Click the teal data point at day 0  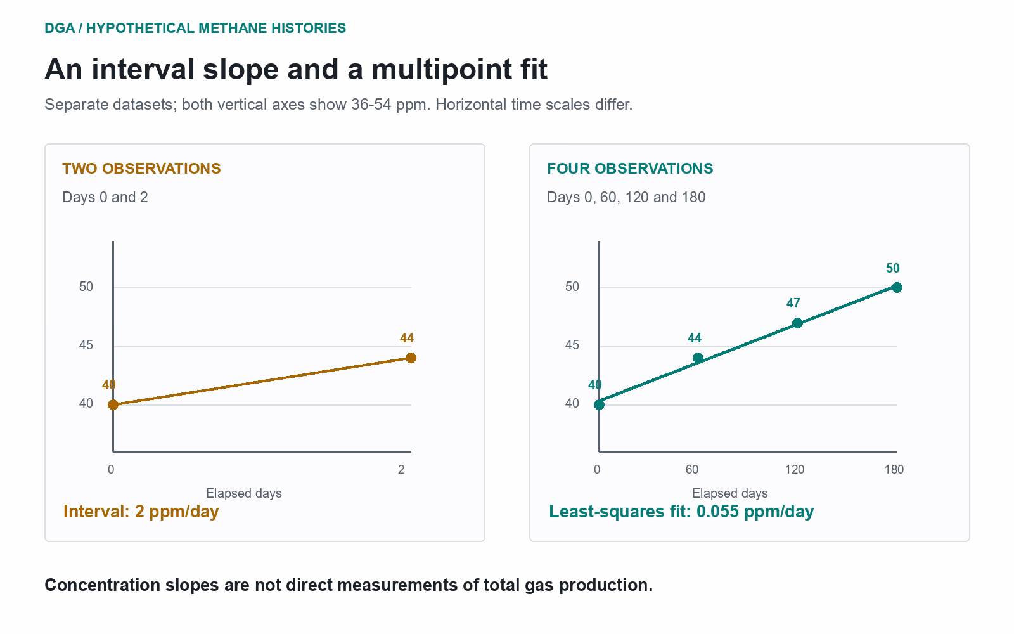coord(599,404)
